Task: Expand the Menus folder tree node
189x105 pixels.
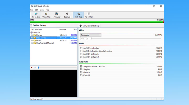Action: pyautogui.click(x=32, y=35)
